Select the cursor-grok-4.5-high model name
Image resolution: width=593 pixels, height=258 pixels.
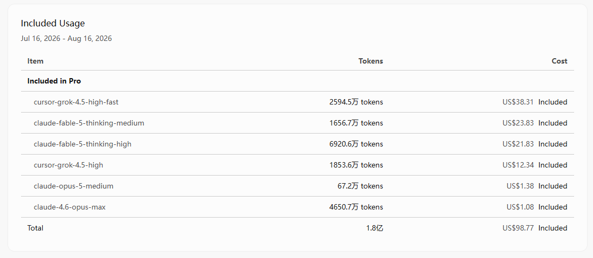tap(69, 165)
